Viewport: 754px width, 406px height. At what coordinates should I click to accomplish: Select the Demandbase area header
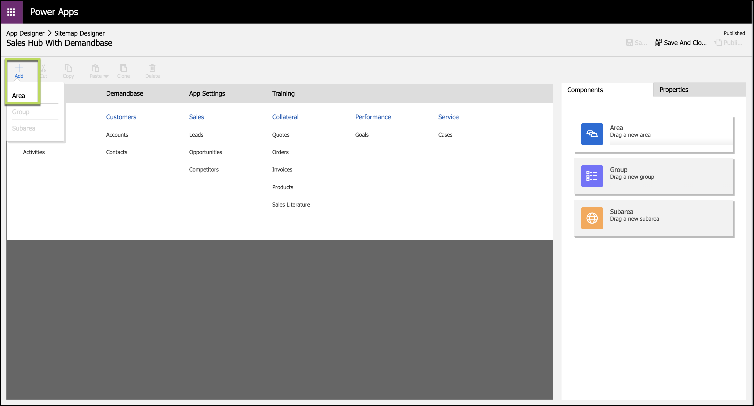click(124, 93)
